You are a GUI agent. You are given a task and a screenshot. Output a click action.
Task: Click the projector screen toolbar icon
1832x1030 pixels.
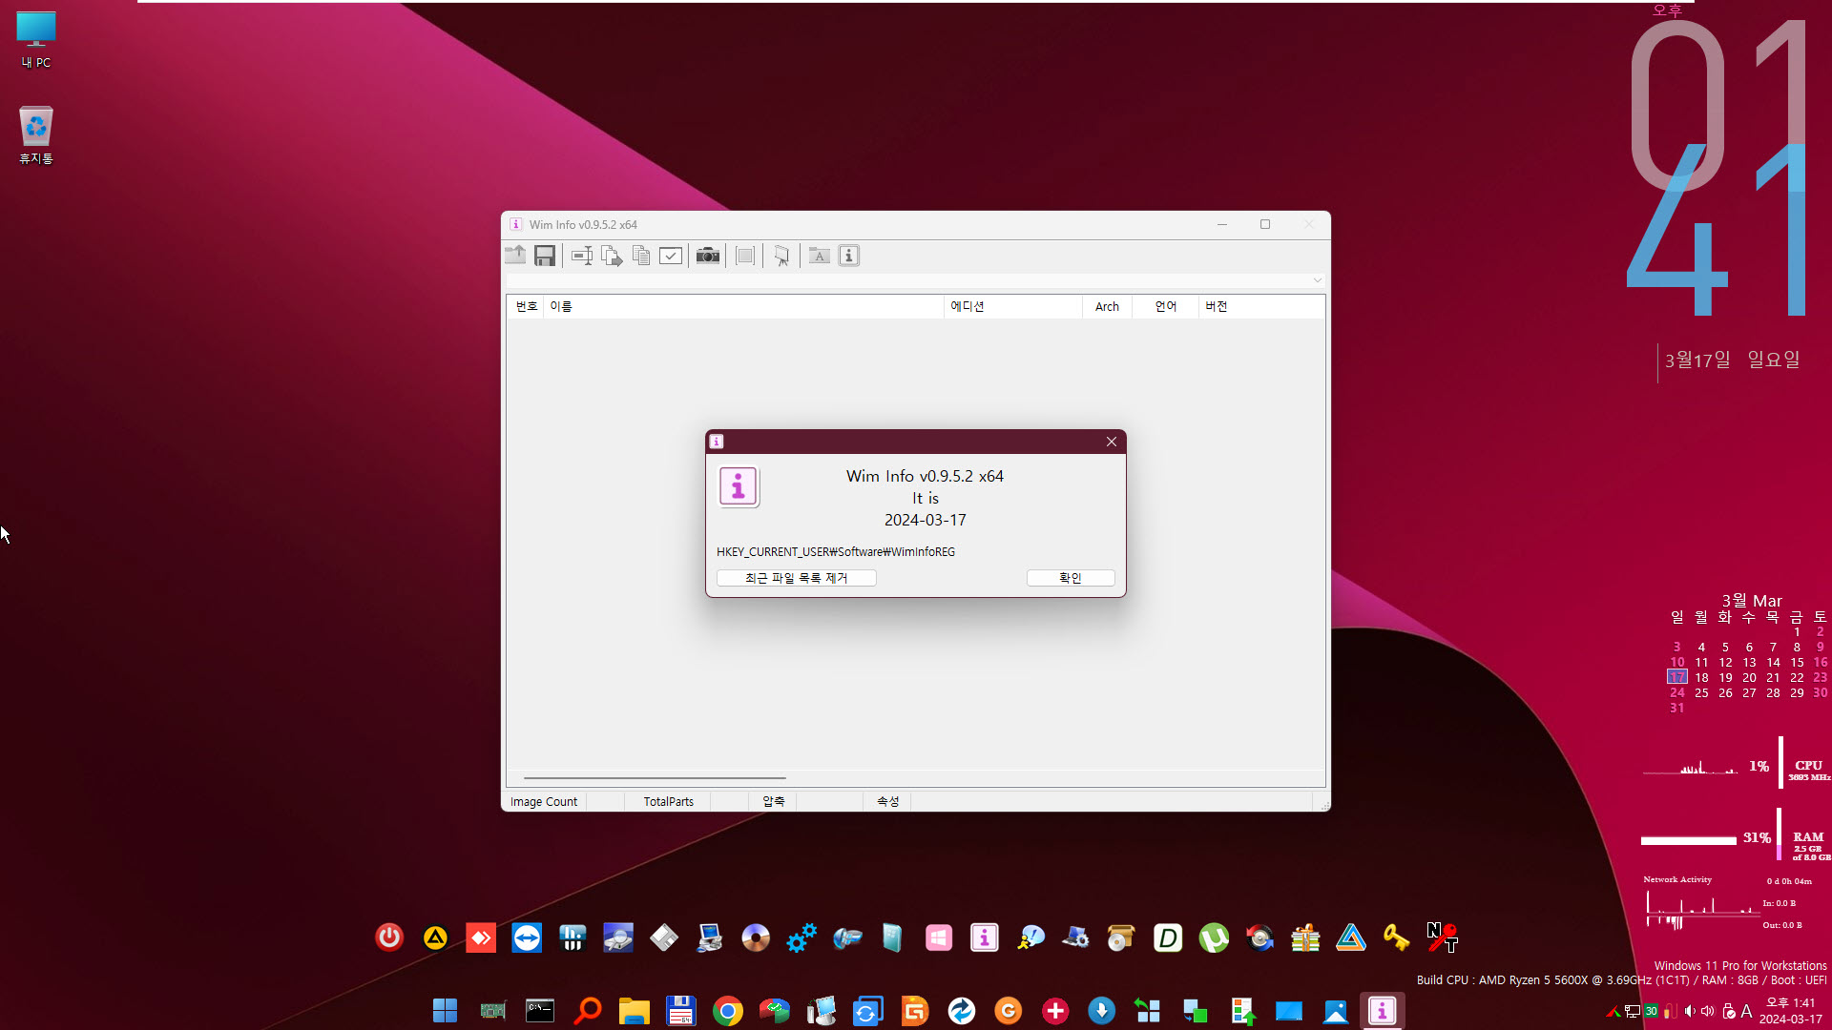pos(781,256)
